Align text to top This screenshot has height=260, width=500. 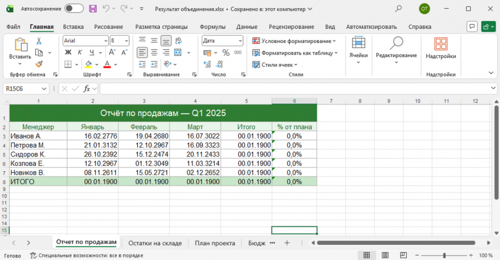pyautogui.click(x=142, y=40)
